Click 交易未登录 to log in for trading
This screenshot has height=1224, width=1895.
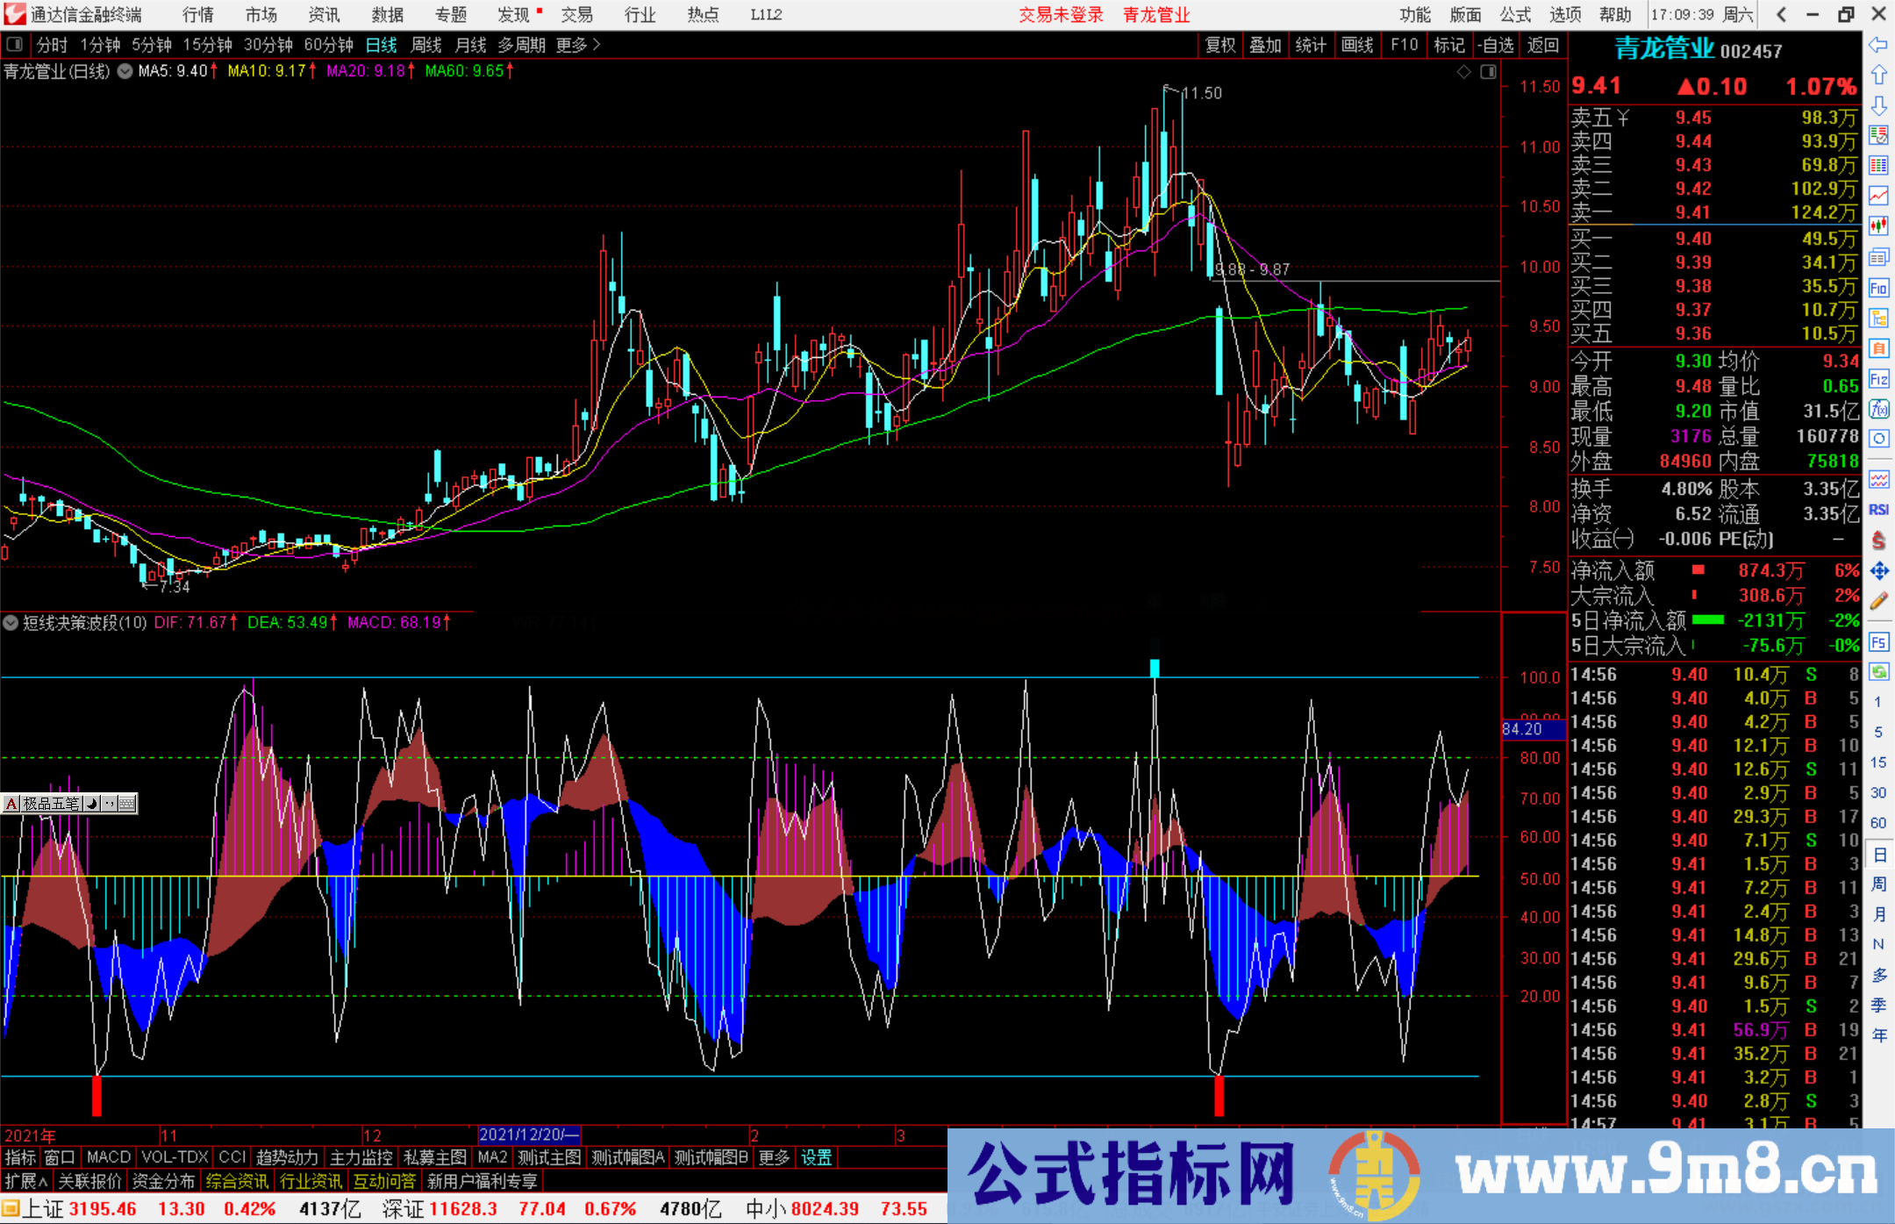click(1061, 14)
